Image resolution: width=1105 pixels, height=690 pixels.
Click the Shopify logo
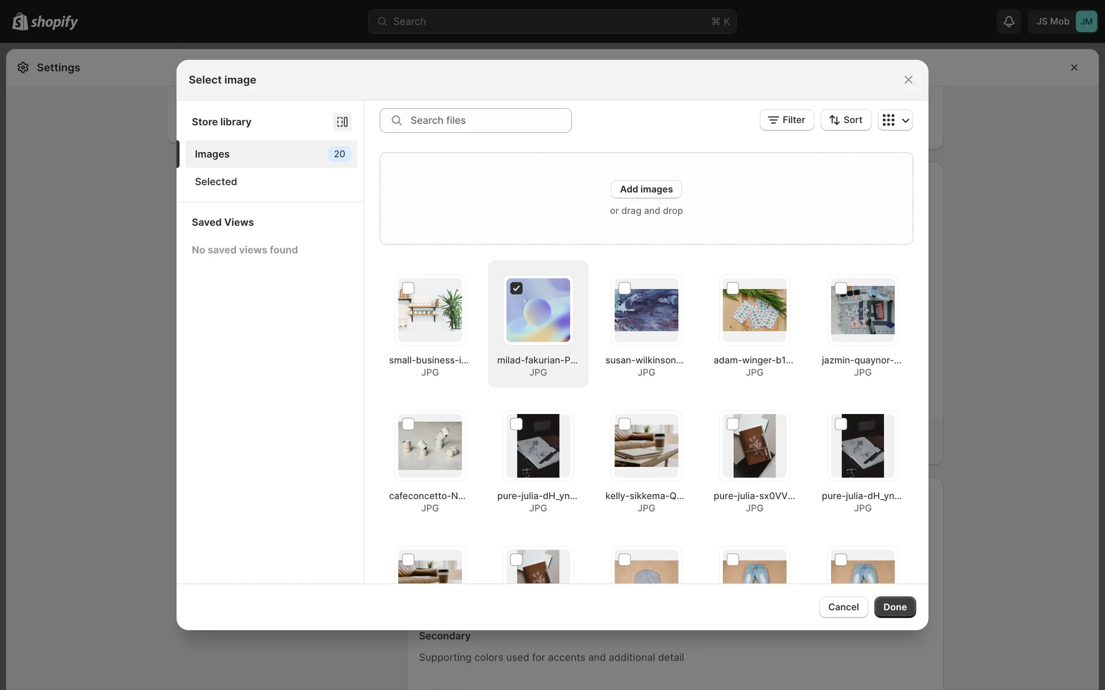pyautogui.click(x=45, y=21)
